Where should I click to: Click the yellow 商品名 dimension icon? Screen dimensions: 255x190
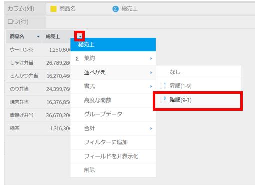point(53,9)
